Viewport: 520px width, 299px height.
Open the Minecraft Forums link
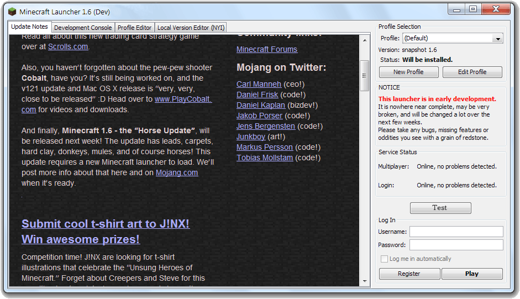pyautogui.click(x=267, y=49)
